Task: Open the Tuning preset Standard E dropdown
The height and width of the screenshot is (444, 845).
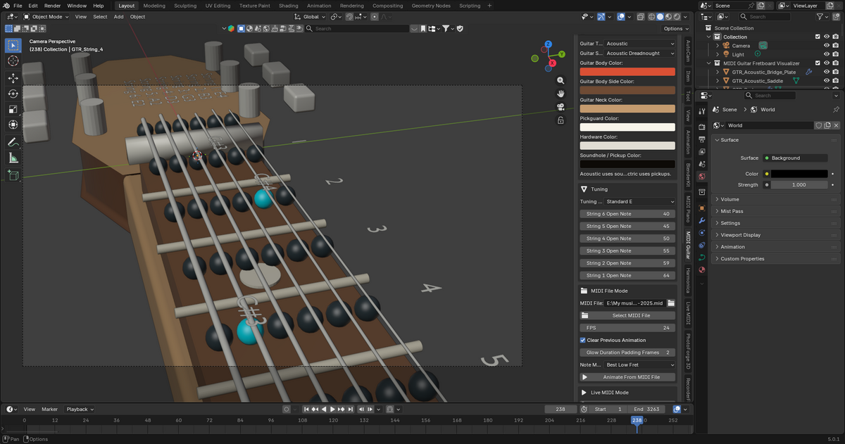Action: tap(639, 202)
